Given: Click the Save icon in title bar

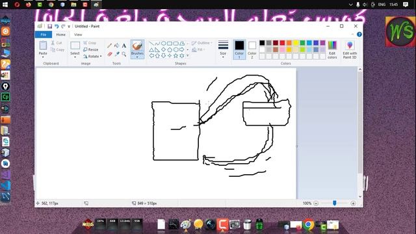Looking at the screenshot, I should 49,26.
